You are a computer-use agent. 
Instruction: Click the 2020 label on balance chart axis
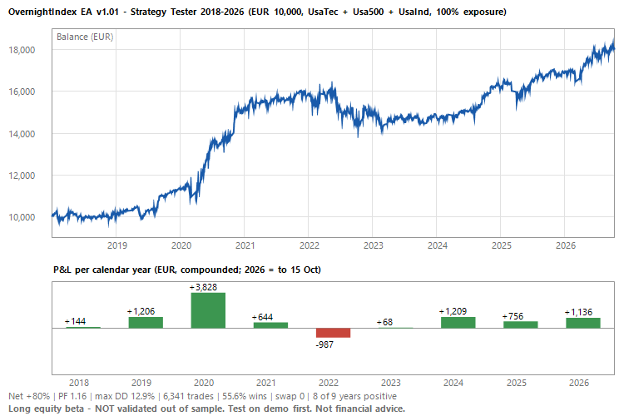tap(181, 245)
